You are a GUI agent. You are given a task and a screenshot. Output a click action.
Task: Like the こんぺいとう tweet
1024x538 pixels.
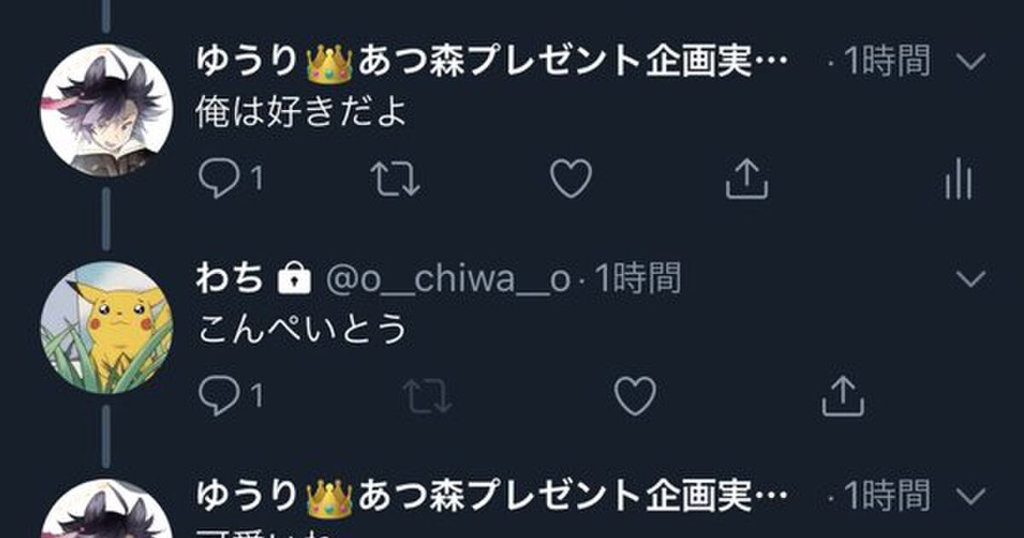coord(636,395)
